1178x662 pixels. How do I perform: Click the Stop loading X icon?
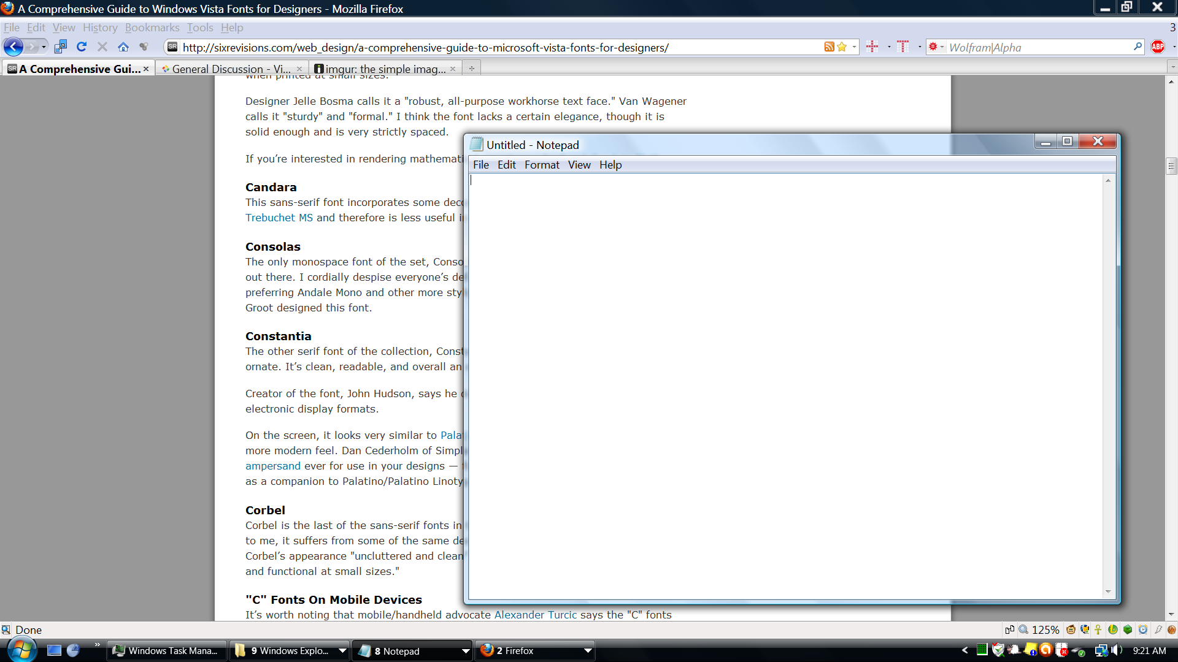click(x=102, y=47)
